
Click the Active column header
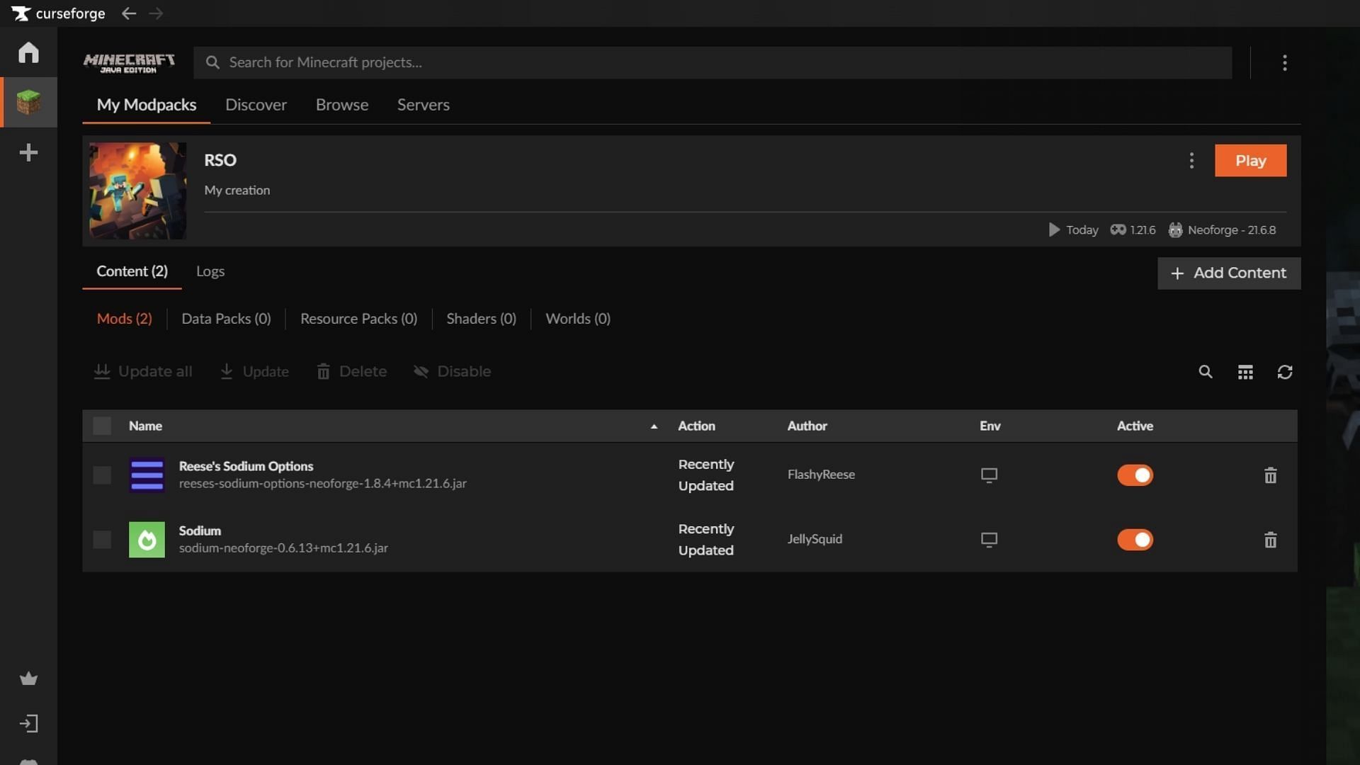point(1135,426)
